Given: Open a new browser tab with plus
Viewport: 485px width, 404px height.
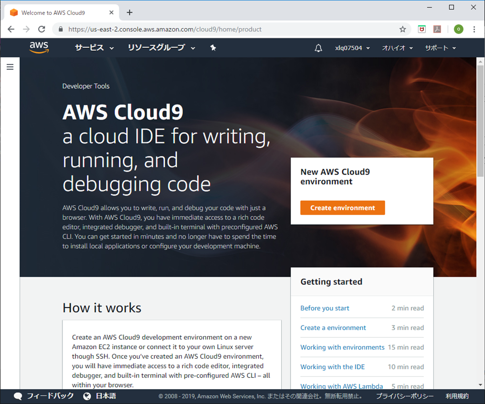Looking at the screenshot, I should 129,12.
